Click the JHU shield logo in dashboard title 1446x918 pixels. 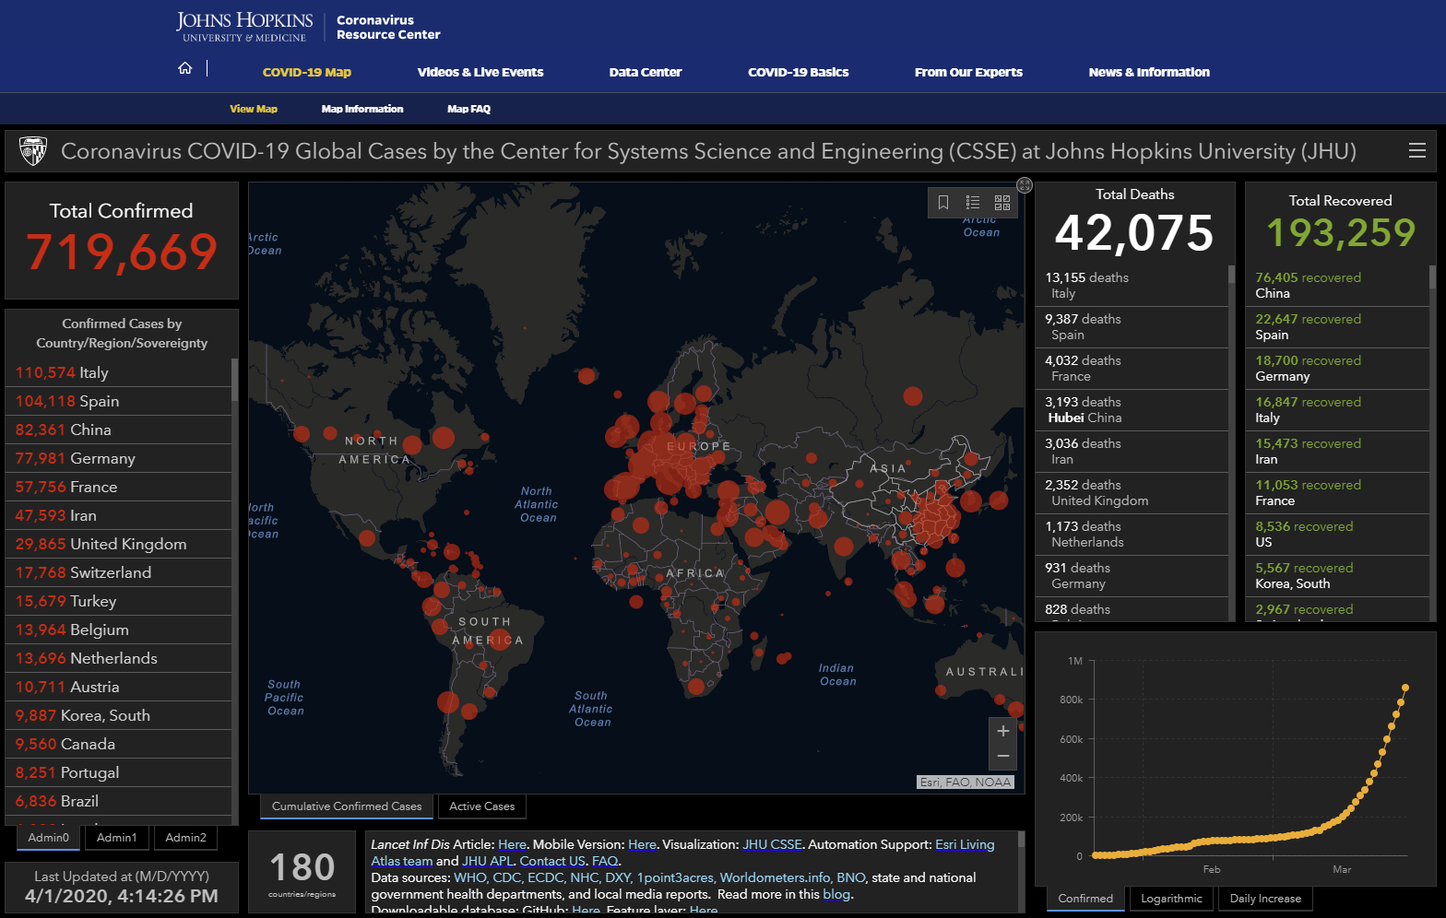pos(33,151)
